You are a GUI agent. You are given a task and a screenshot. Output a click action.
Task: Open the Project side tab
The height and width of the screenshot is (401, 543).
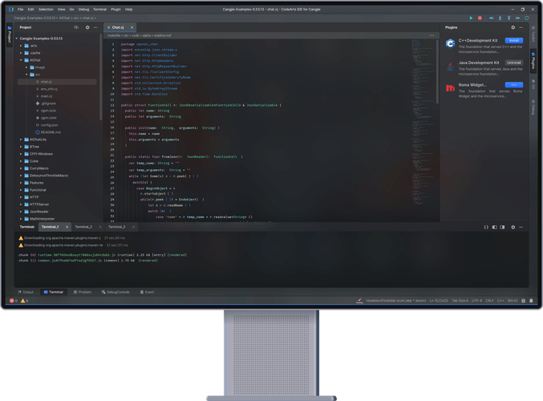(x=10, y=34)
